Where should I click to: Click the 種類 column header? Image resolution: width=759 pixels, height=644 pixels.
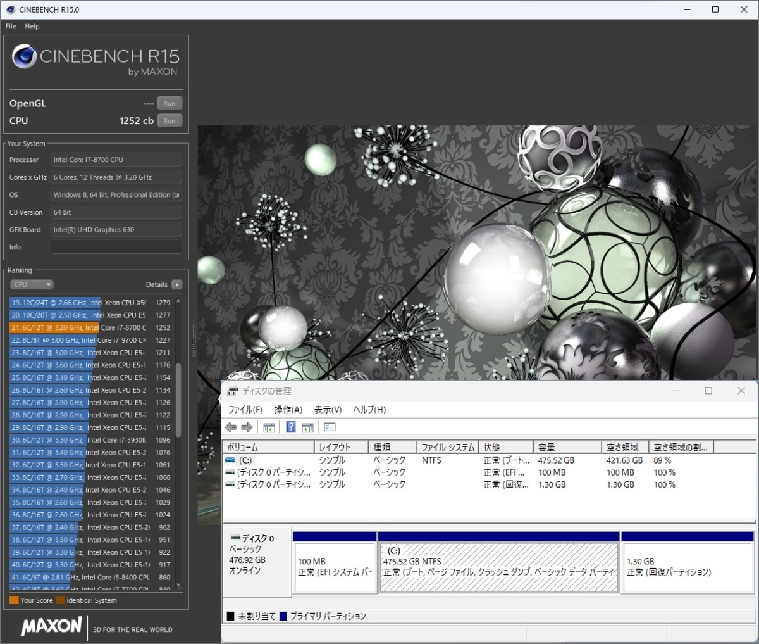pyautogui.click(x=393, y=447)
